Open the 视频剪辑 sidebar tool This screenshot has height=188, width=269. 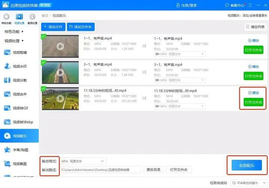pos(19,52)
